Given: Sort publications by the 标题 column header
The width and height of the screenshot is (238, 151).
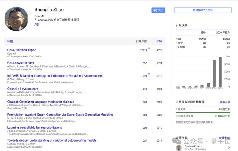Looking at the screenshot, I should pyautogui.click(x=10, y=41).
